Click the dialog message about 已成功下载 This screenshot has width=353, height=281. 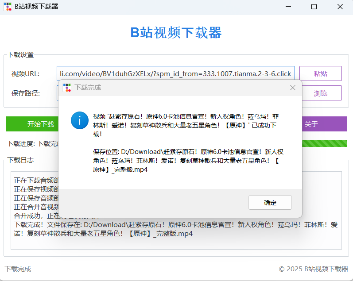(186, 125)
